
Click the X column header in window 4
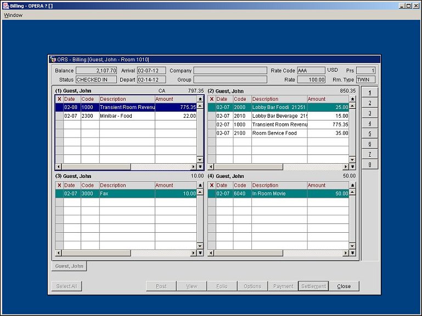(211, 185)
